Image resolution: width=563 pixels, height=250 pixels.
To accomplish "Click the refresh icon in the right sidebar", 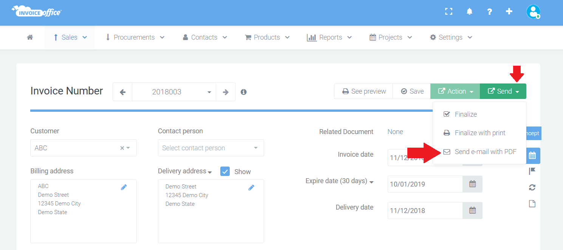I will pos(532,187).
